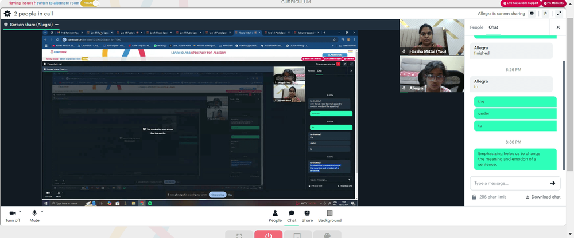The width and height of the screenshot is (574, 238).
Task: Click the Chrome icon in shared taskbar
Action: point(142,203)
